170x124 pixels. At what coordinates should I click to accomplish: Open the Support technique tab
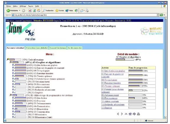[x=58, y=48]
